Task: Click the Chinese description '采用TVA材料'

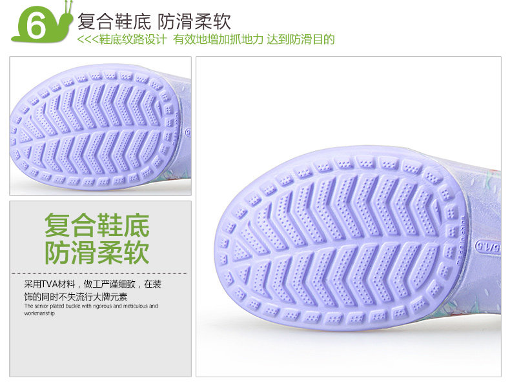Action: click(50, 284)
